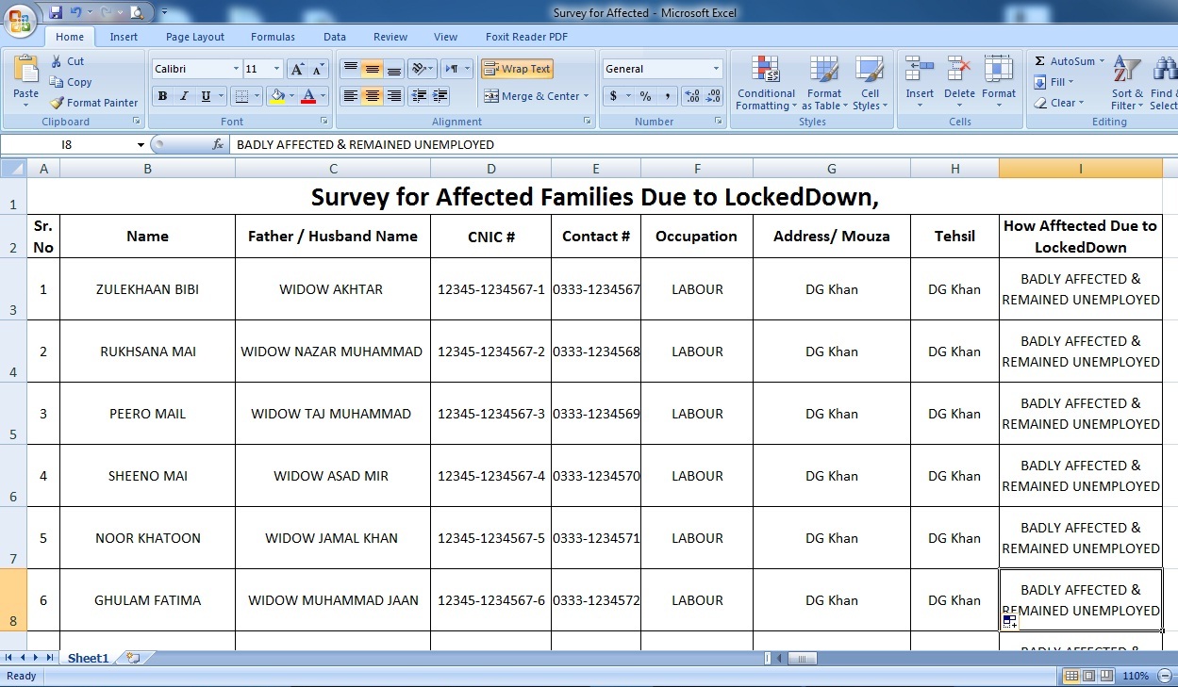Enable underline formatting
The height and width of the screenshot is (687, 1178).
click(x=205, y=97)
